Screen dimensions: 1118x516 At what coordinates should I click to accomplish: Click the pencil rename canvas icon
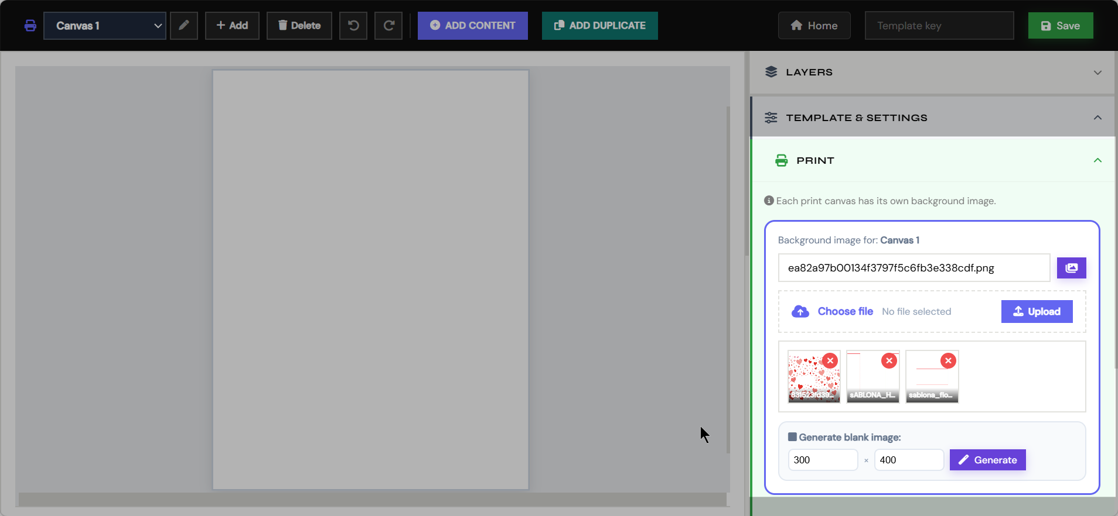(184, 26)
